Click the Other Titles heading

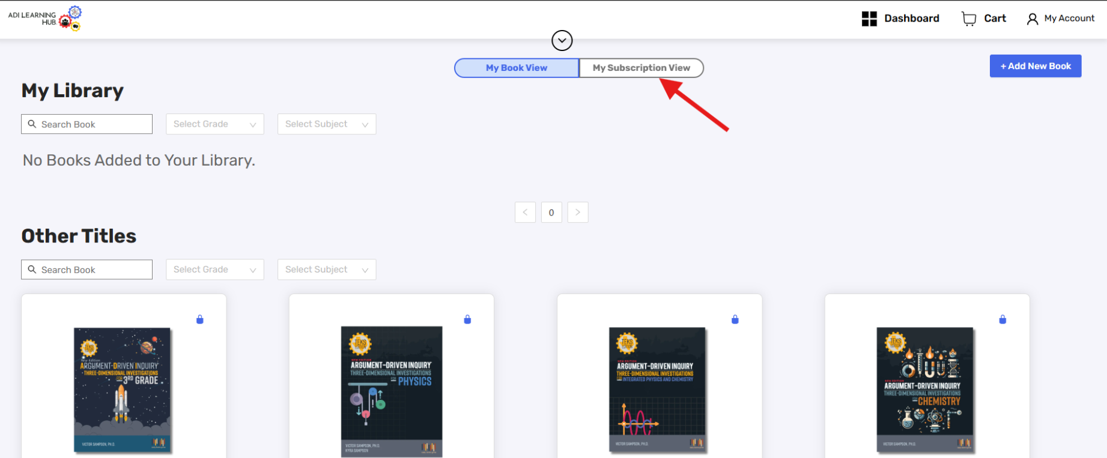point(79,236)
